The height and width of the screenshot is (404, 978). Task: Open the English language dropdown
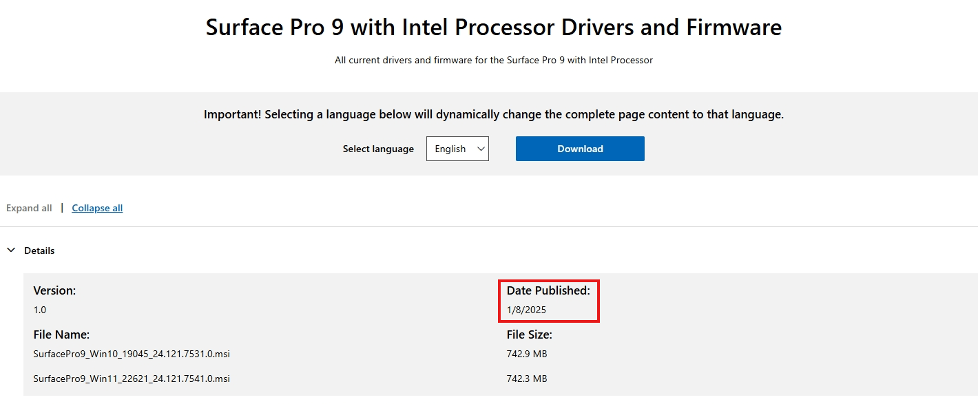pyautogui.click(x=457, y=149)
